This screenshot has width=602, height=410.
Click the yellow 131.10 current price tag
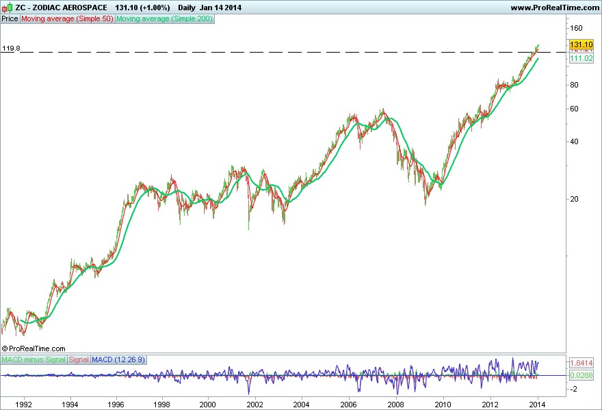[581, 44]
